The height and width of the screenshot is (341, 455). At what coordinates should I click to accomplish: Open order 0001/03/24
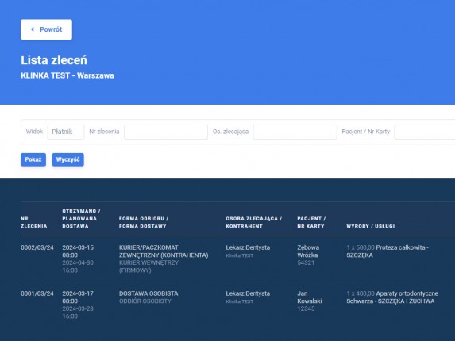tap(37, 293)
